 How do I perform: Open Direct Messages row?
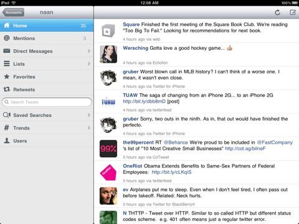(47, 51)
